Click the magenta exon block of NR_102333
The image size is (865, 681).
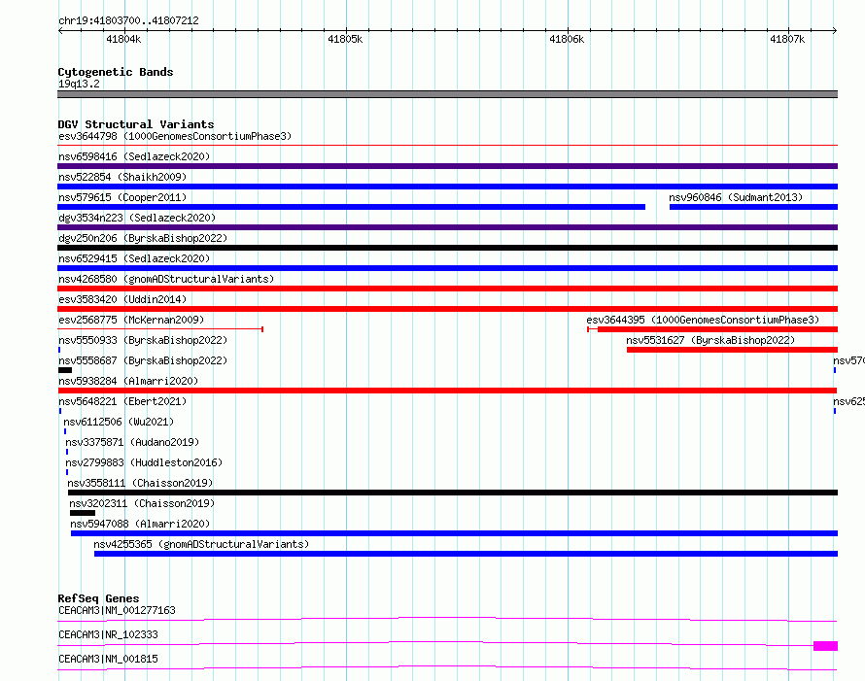[x=826, y=646]
